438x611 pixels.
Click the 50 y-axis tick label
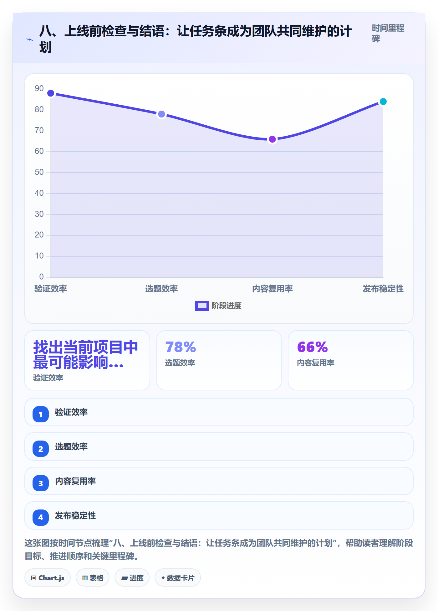click(39, 172)
